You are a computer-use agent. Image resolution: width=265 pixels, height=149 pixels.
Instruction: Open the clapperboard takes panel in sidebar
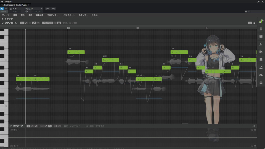point(261,36)
